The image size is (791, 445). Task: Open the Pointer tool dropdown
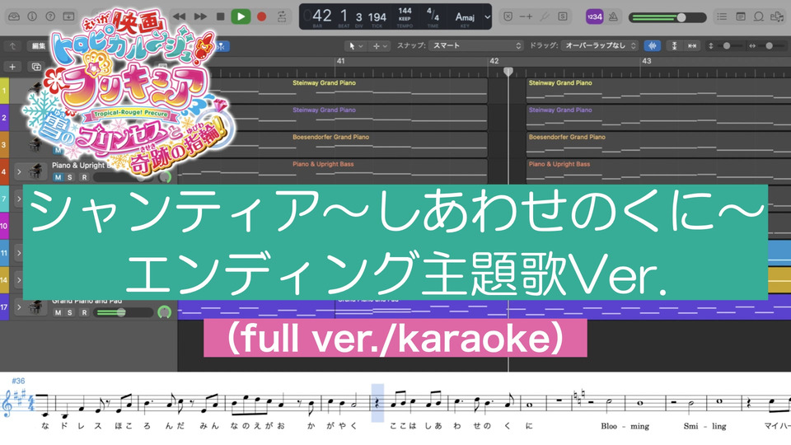[356, 46]
